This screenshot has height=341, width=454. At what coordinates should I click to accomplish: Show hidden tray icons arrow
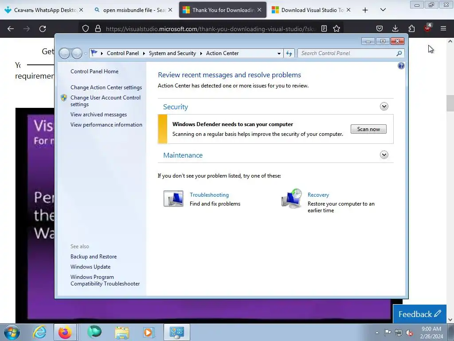[377, 333]
